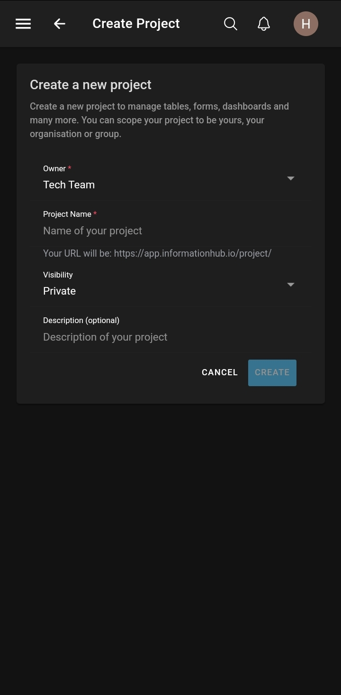Click the Visibility field label
Screen dimensions: 341x695
click(x=58, y=275)
